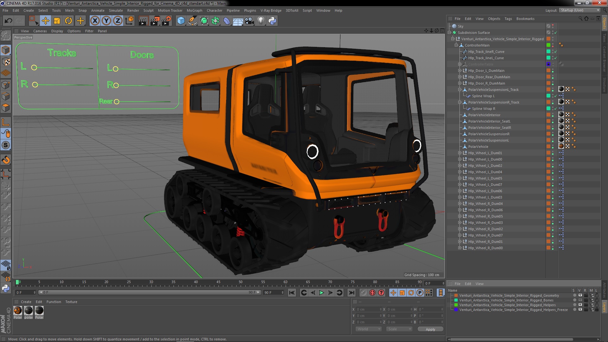
Task: Open the Spline pen tool icon
Action: click(192, 21)
